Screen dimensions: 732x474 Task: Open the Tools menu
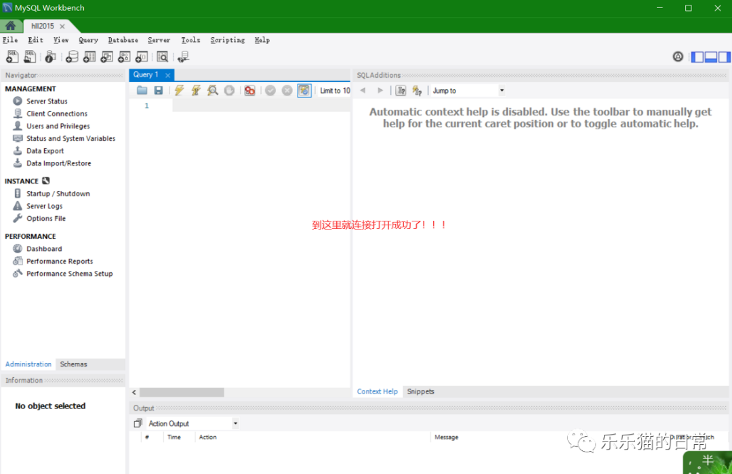coord(190,40)
